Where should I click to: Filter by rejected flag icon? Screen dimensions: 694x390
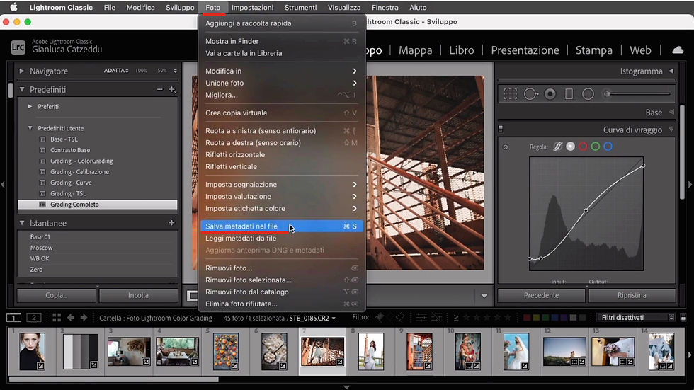point(400,317)
